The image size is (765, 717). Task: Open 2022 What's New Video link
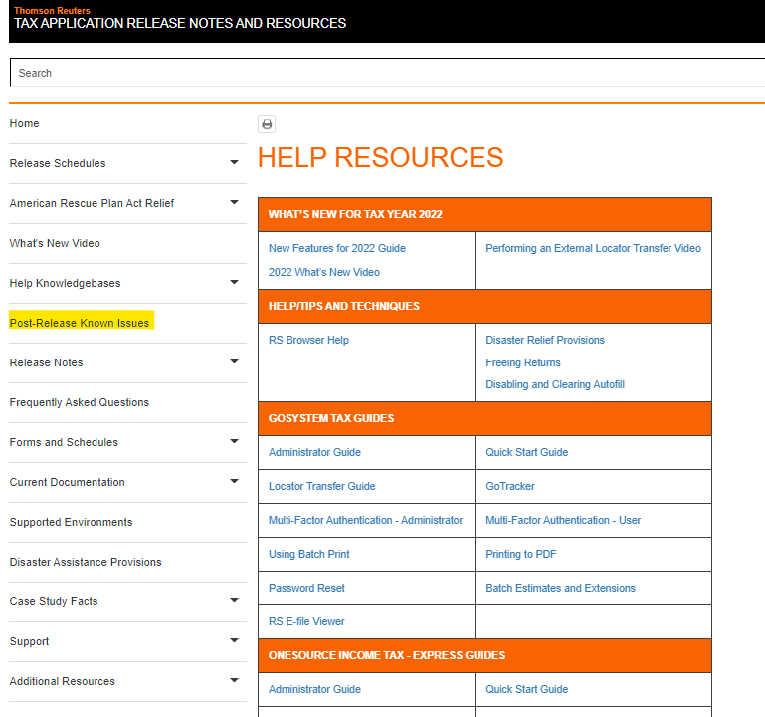tap(324, 272)
